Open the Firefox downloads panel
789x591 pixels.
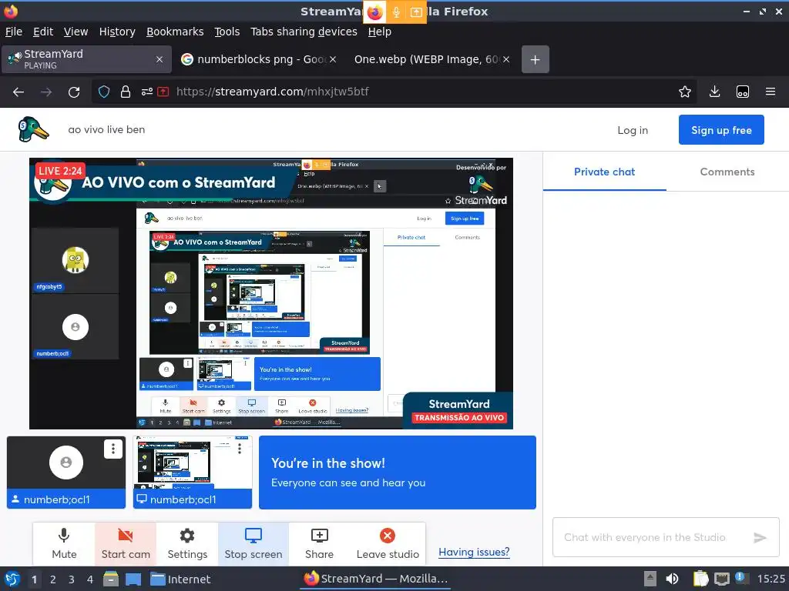click(x=714, y=92)
